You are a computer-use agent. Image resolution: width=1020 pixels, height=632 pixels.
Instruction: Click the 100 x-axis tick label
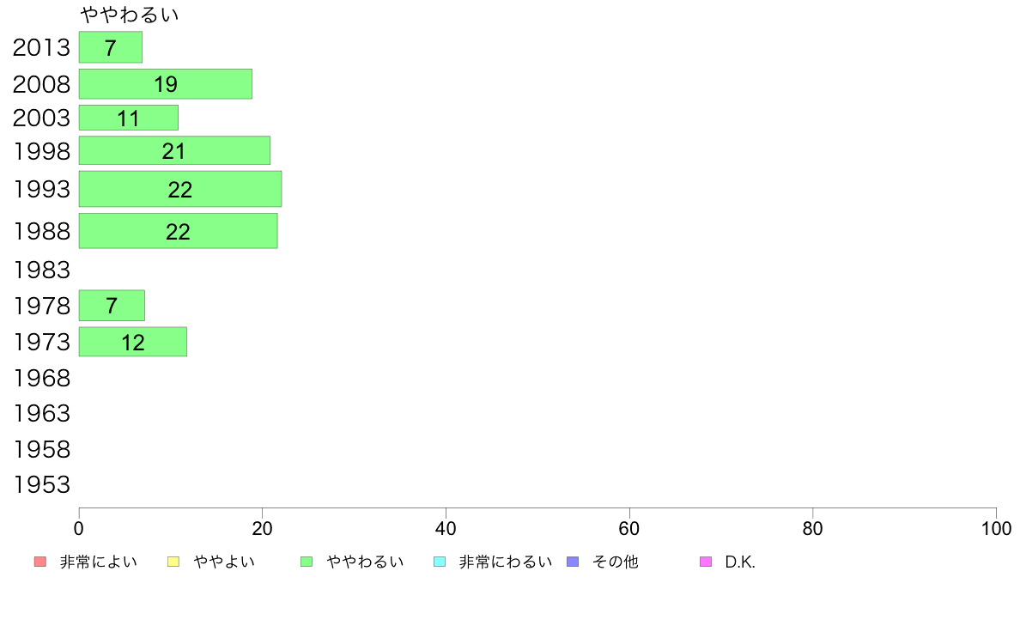pos(996,528)
